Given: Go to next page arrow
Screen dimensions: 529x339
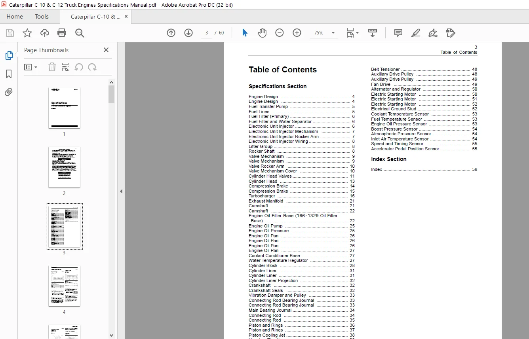Looking at the screenshot, I should (x=188, y=33).
